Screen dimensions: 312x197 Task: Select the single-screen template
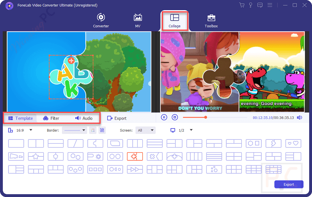tap(16, 143)
